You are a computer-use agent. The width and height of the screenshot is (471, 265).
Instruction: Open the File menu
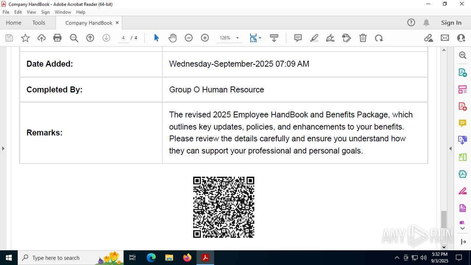(x=6, y=12)
